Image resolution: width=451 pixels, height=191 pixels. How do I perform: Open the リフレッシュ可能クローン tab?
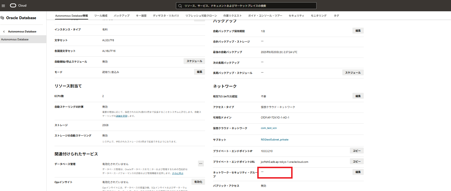click(201, 16)
